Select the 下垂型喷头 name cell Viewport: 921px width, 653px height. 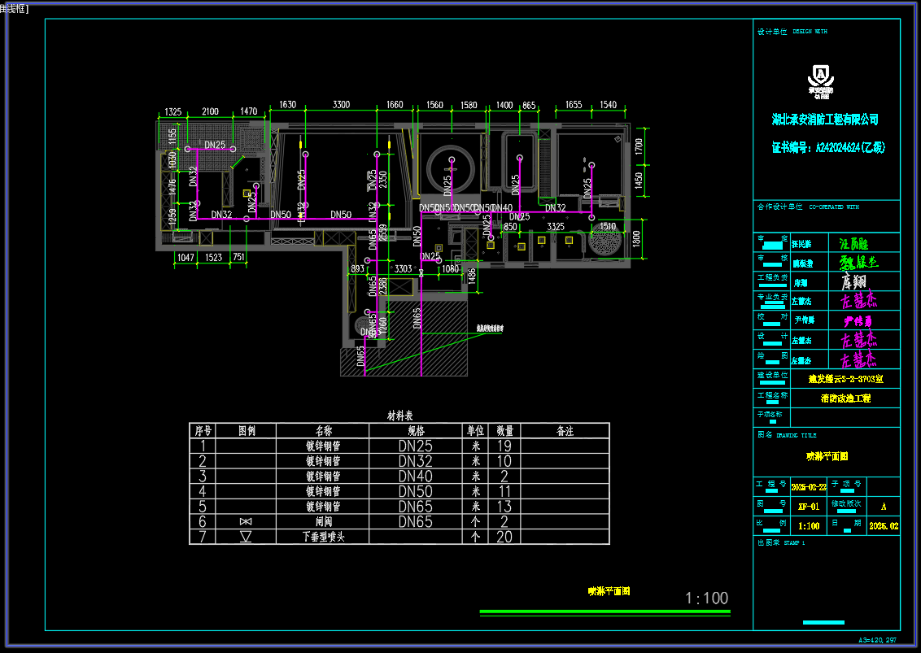point(322,538)
